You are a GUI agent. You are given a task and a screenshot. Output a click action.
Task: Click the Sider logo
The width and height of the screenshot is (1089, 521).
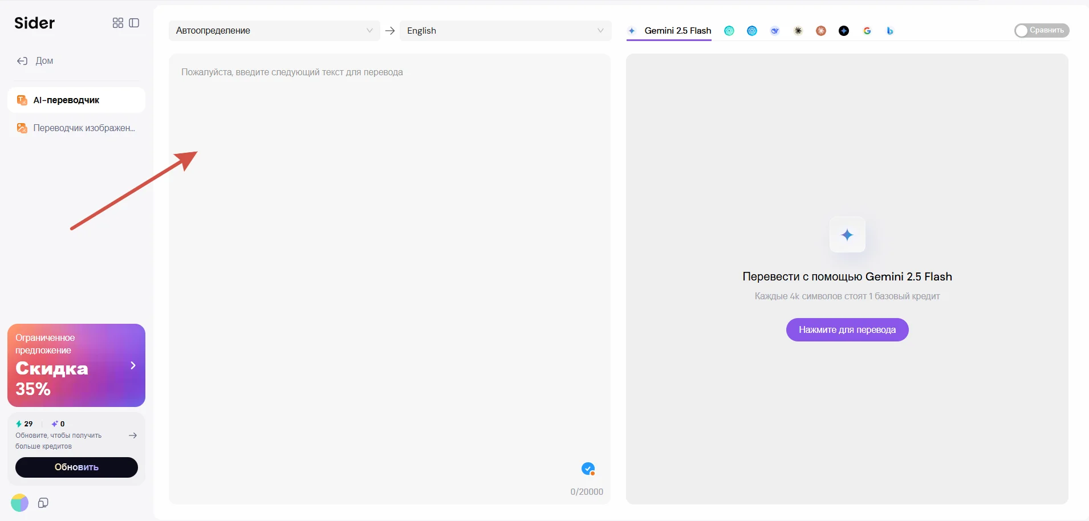point(35,23)
